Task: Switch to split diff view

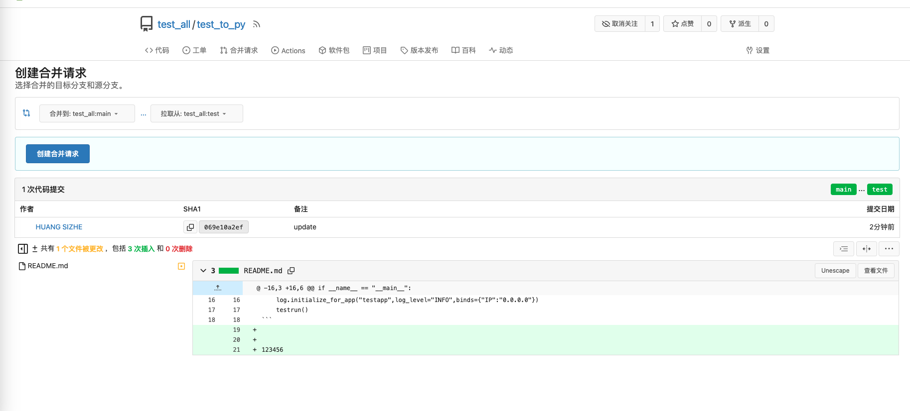Action: (x=867, y=249)
